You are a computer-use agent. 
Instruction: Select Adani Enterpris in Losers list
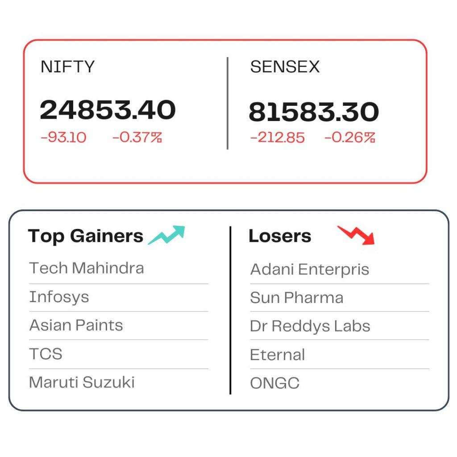click(310, 269)
